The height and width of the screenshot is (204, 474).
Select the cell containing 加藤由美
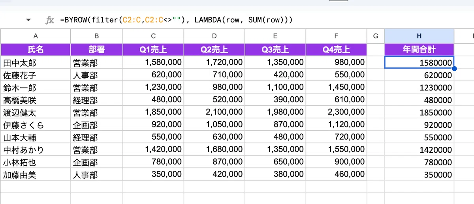(36, 175)
